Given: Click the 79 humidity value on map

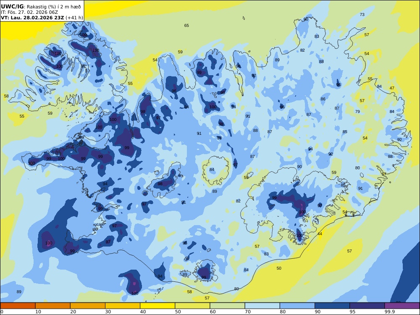Looking at the screenshot, I should click(x=357, y=112).
